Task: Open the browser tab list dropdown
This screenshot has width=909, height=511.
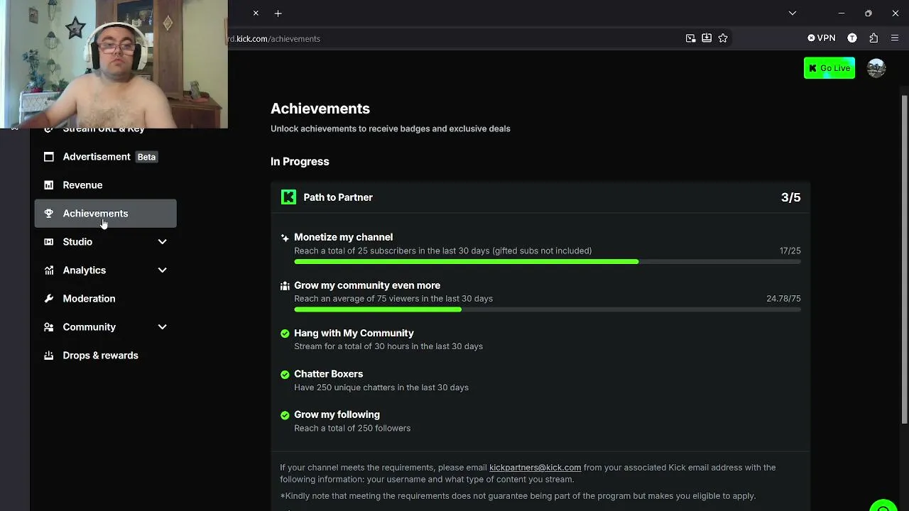Action: [x=793, y=13]
